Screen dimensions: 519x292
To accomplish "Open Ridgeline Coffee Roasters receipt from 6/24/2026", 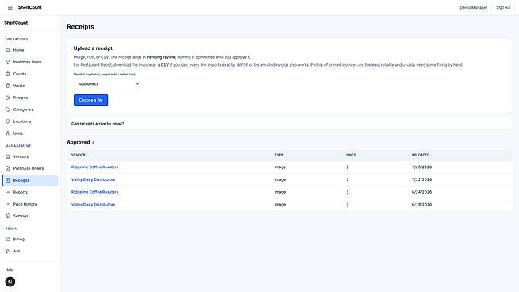I will (x=94, y=192).
